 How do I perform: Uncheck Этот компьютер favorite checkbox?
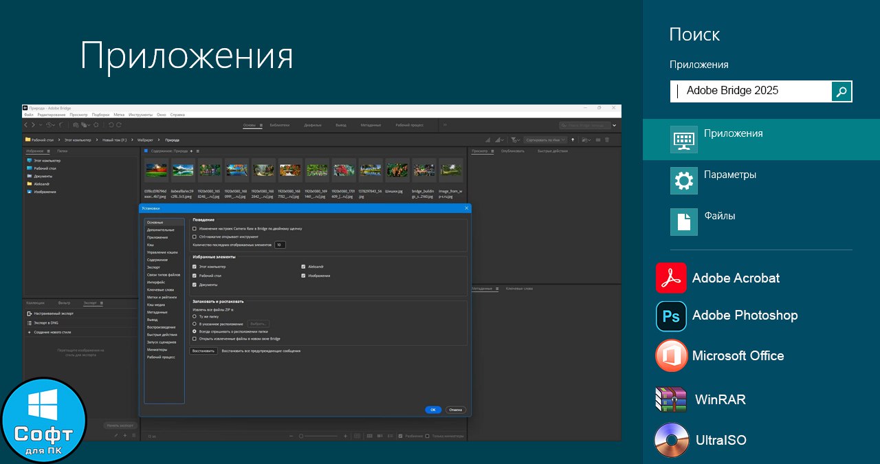point(195,266)
